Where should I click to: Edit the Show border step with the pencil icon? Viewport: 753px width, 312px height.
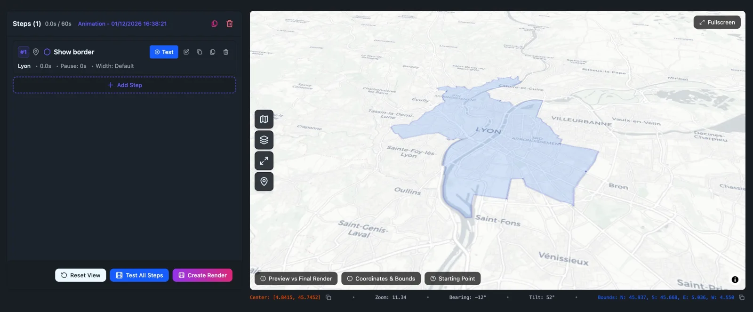pyautogui.click(x=186, y=52)
